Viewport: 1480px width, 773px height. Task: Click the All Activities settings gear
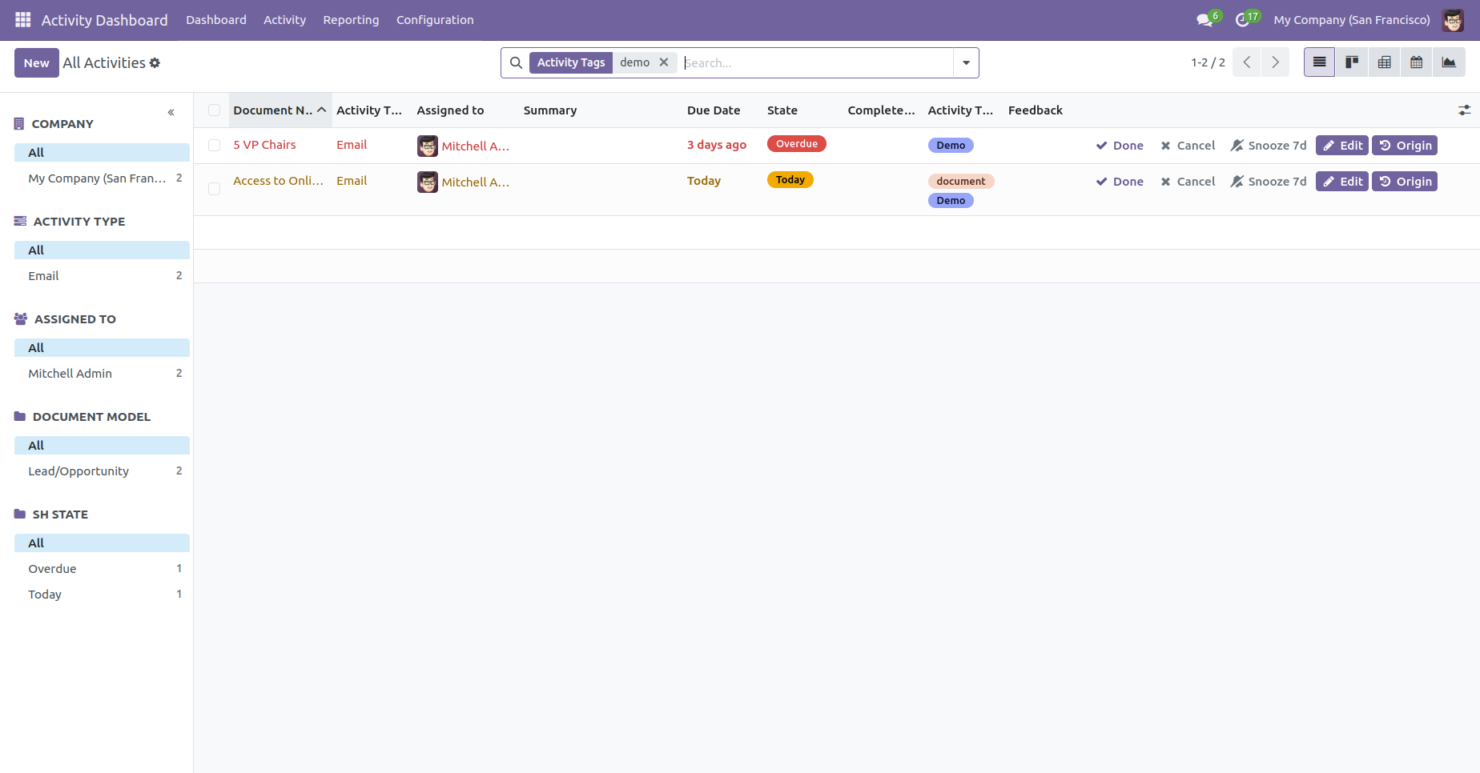click(155, 63)
